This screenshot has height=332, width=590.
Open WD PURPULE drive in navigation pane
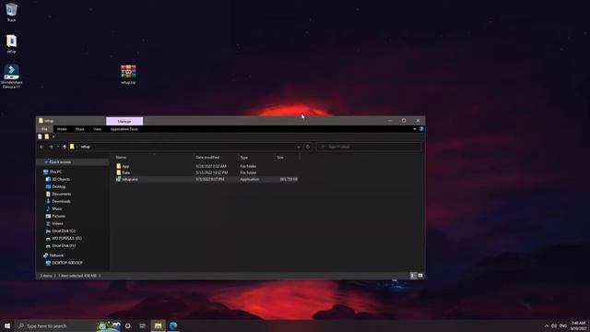(66, 238)
